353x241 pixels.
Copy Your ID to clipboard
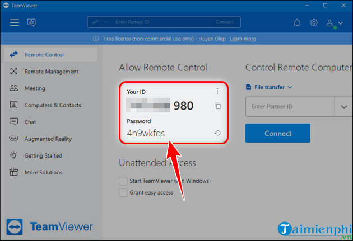coord(217,106)
